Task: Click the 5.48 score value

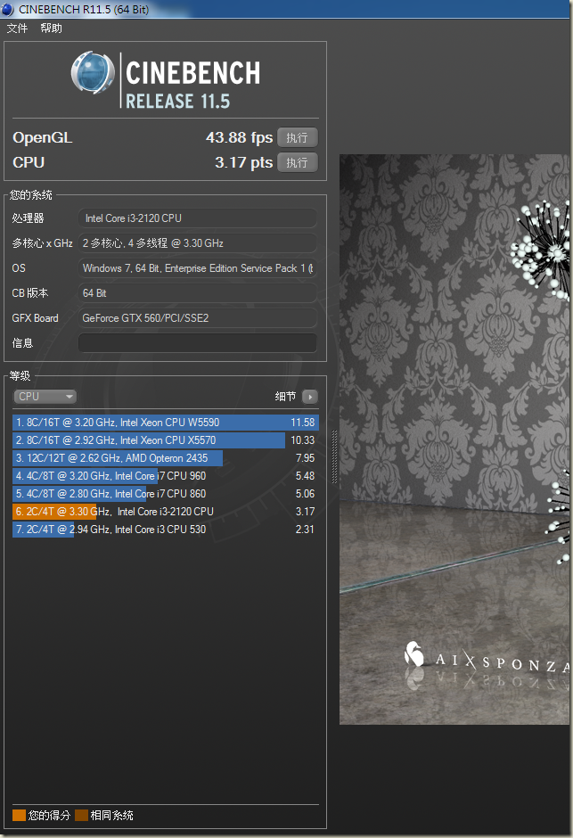Action: coord(305,476)
